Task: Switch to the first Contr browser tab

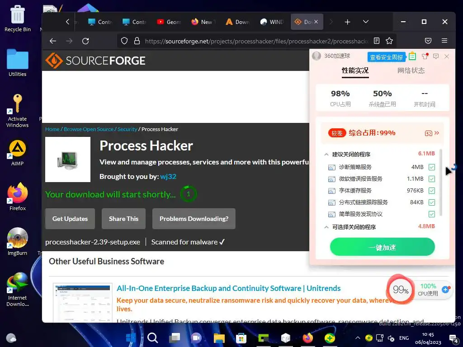Action: (100, 22)
